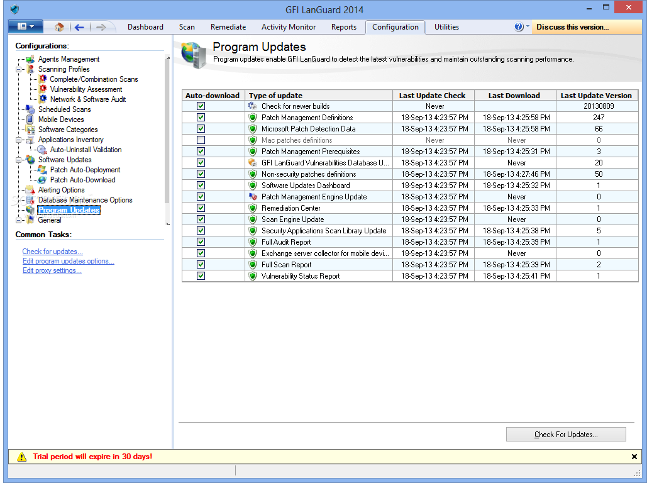
Task: Click the Mobile Devices icon
Action: 30,119
